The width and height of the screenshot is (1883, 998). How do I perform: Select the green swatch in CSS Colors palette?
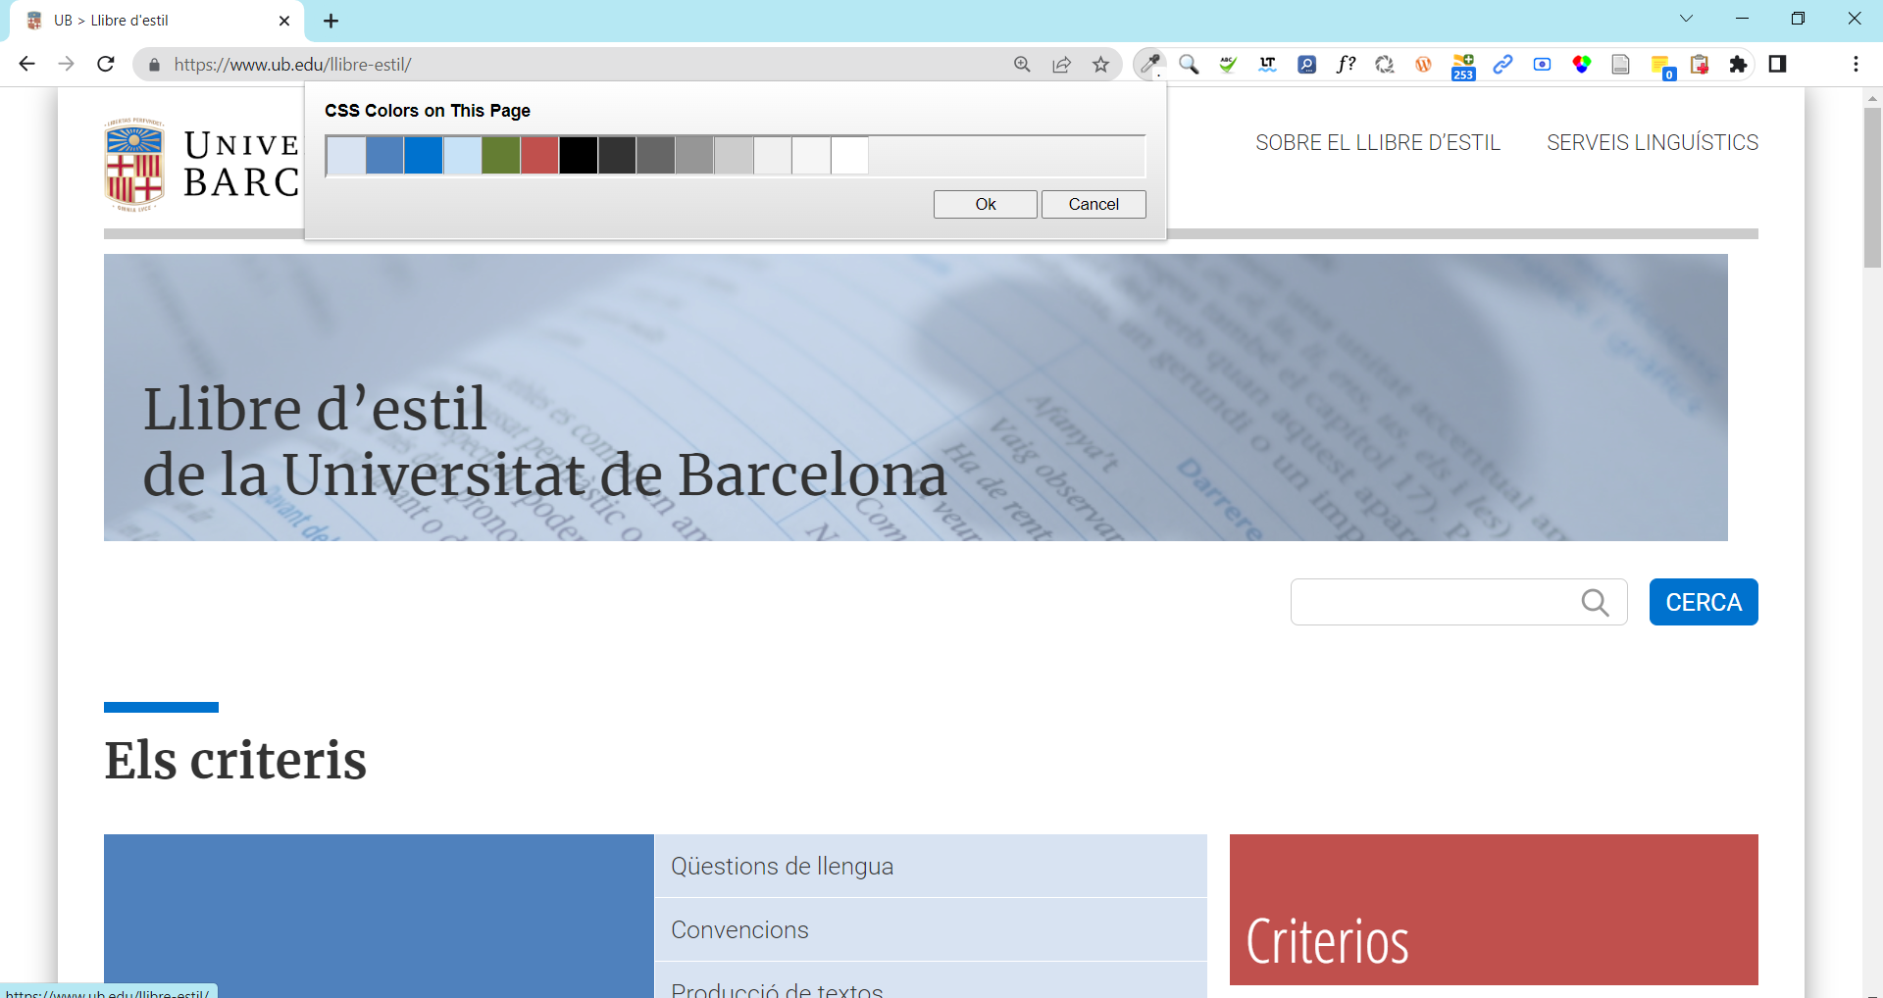tap(500, 155)
